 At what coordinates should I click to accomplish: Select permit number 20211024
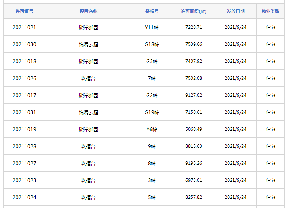click(24, 197)
